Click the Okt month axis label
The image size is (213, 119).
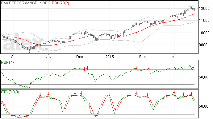[14, 57]
